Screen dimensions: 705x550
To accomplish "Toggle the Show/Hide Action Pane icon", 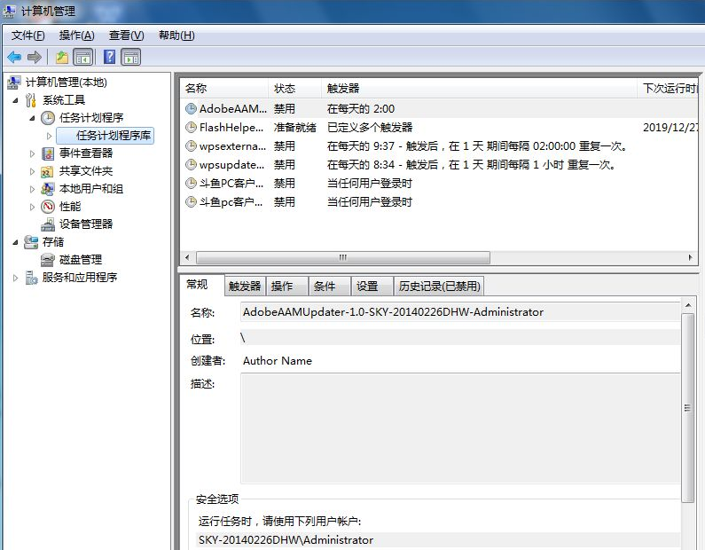I will (x=131, y=58).
